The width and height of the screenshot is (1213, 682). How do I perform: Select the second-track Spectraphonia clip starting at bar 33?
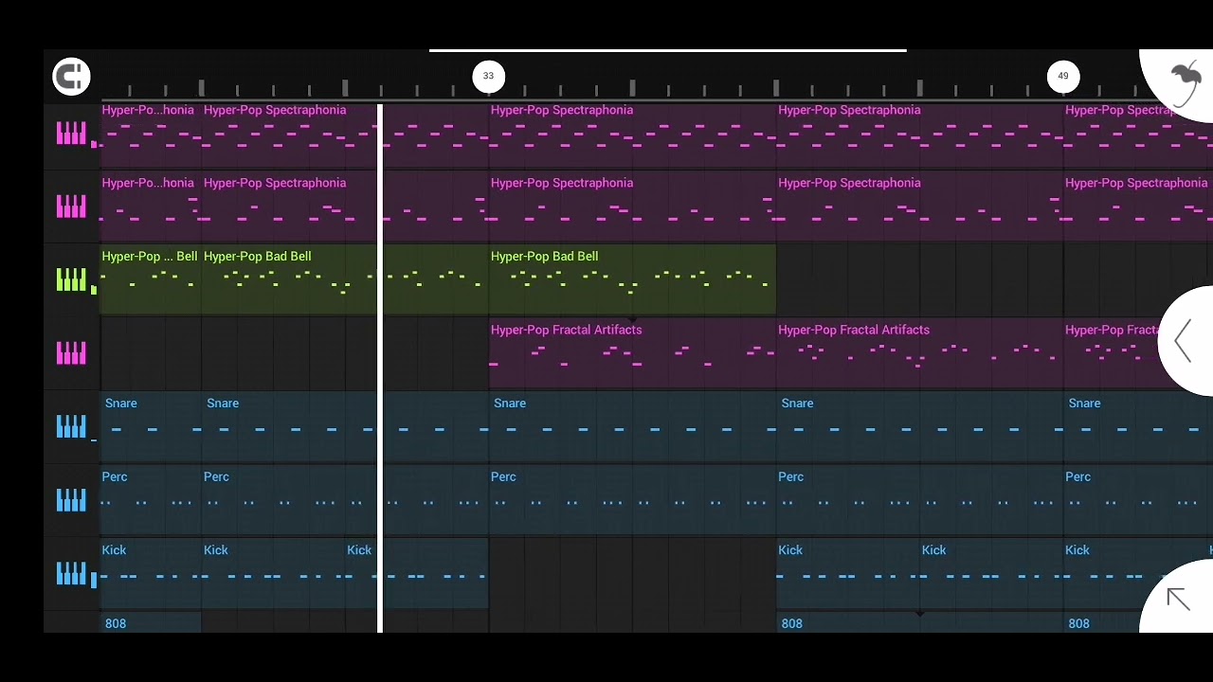(x=632, y=206)
